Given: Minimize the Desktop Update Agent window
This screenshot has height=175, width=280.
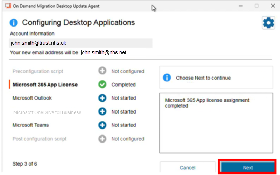Looking at the screenshot, I should pos(241,6).
